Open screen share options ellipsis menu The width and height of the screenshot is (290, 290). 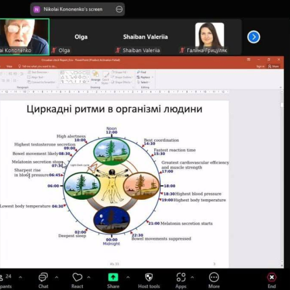coord(119,9)
